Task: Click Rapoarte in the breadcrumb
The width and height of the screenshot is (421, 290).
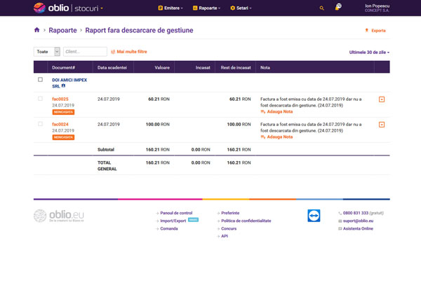Action: point(62,30)
